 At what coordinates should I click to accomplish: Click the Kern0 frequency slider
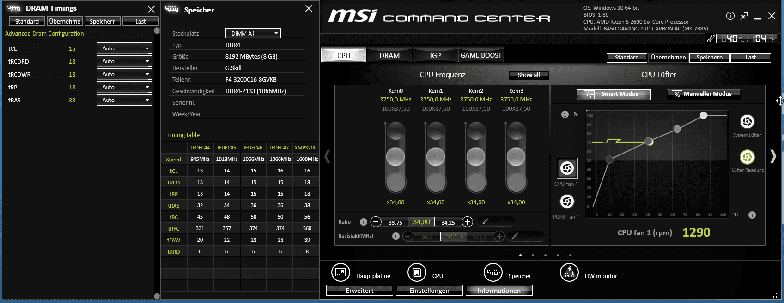[x=395, y=157]
